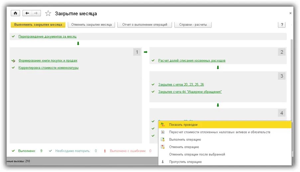300x172 pixels.
Task: Run Выполнить закрытие месяца
Action: pos(38,25)
